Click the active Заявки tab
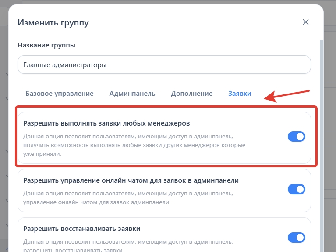Image resolution: width=336 pixels, height=252 pixels. (240, 94)
